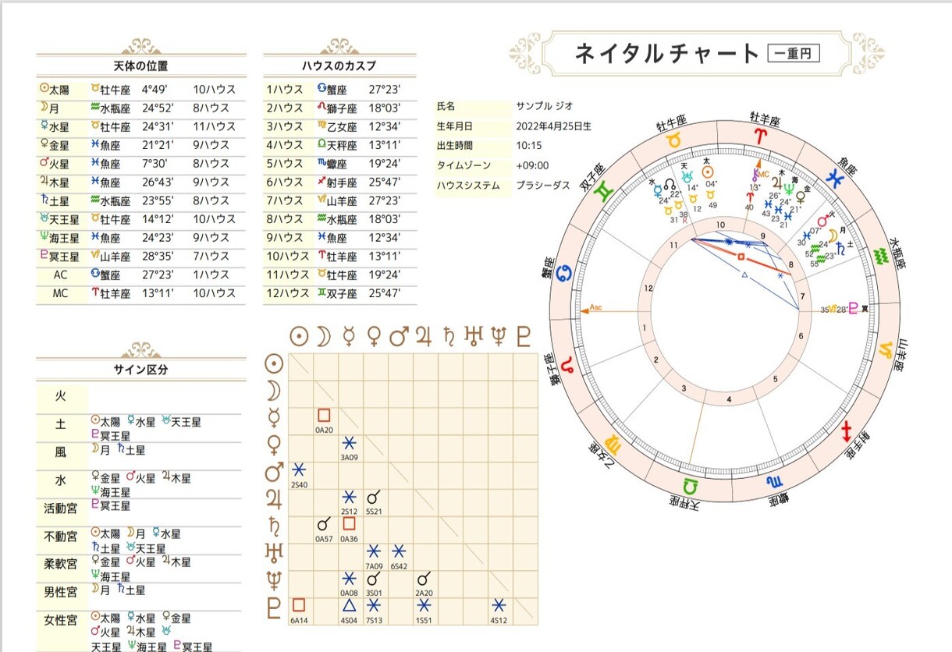Pick the Uranus glyph heading the aspect grid columns
The height and width of the screenshot is (652, 952).
[x=474, y=336]
